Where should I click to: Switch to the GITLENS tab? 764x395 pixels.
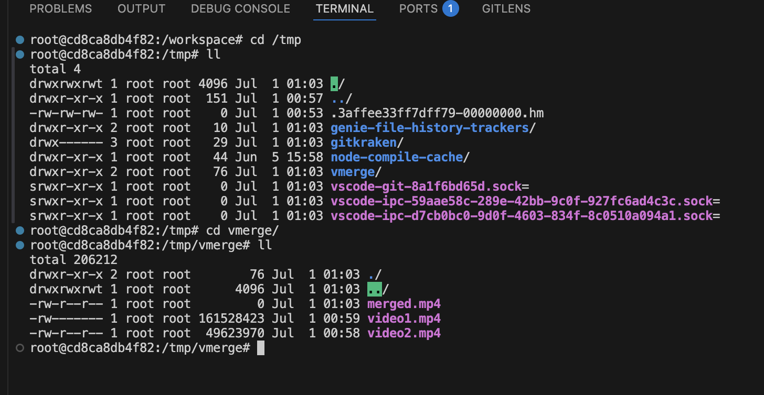tap(506, 9)
